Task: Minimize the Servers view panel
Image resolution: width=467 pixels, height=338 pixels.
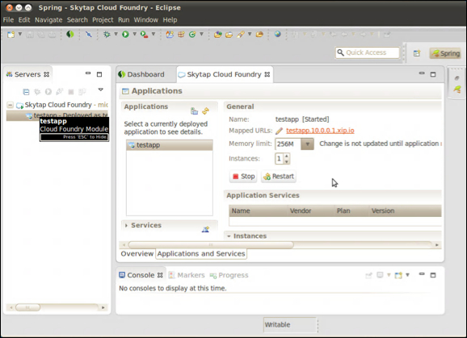Action: (88, 73)
